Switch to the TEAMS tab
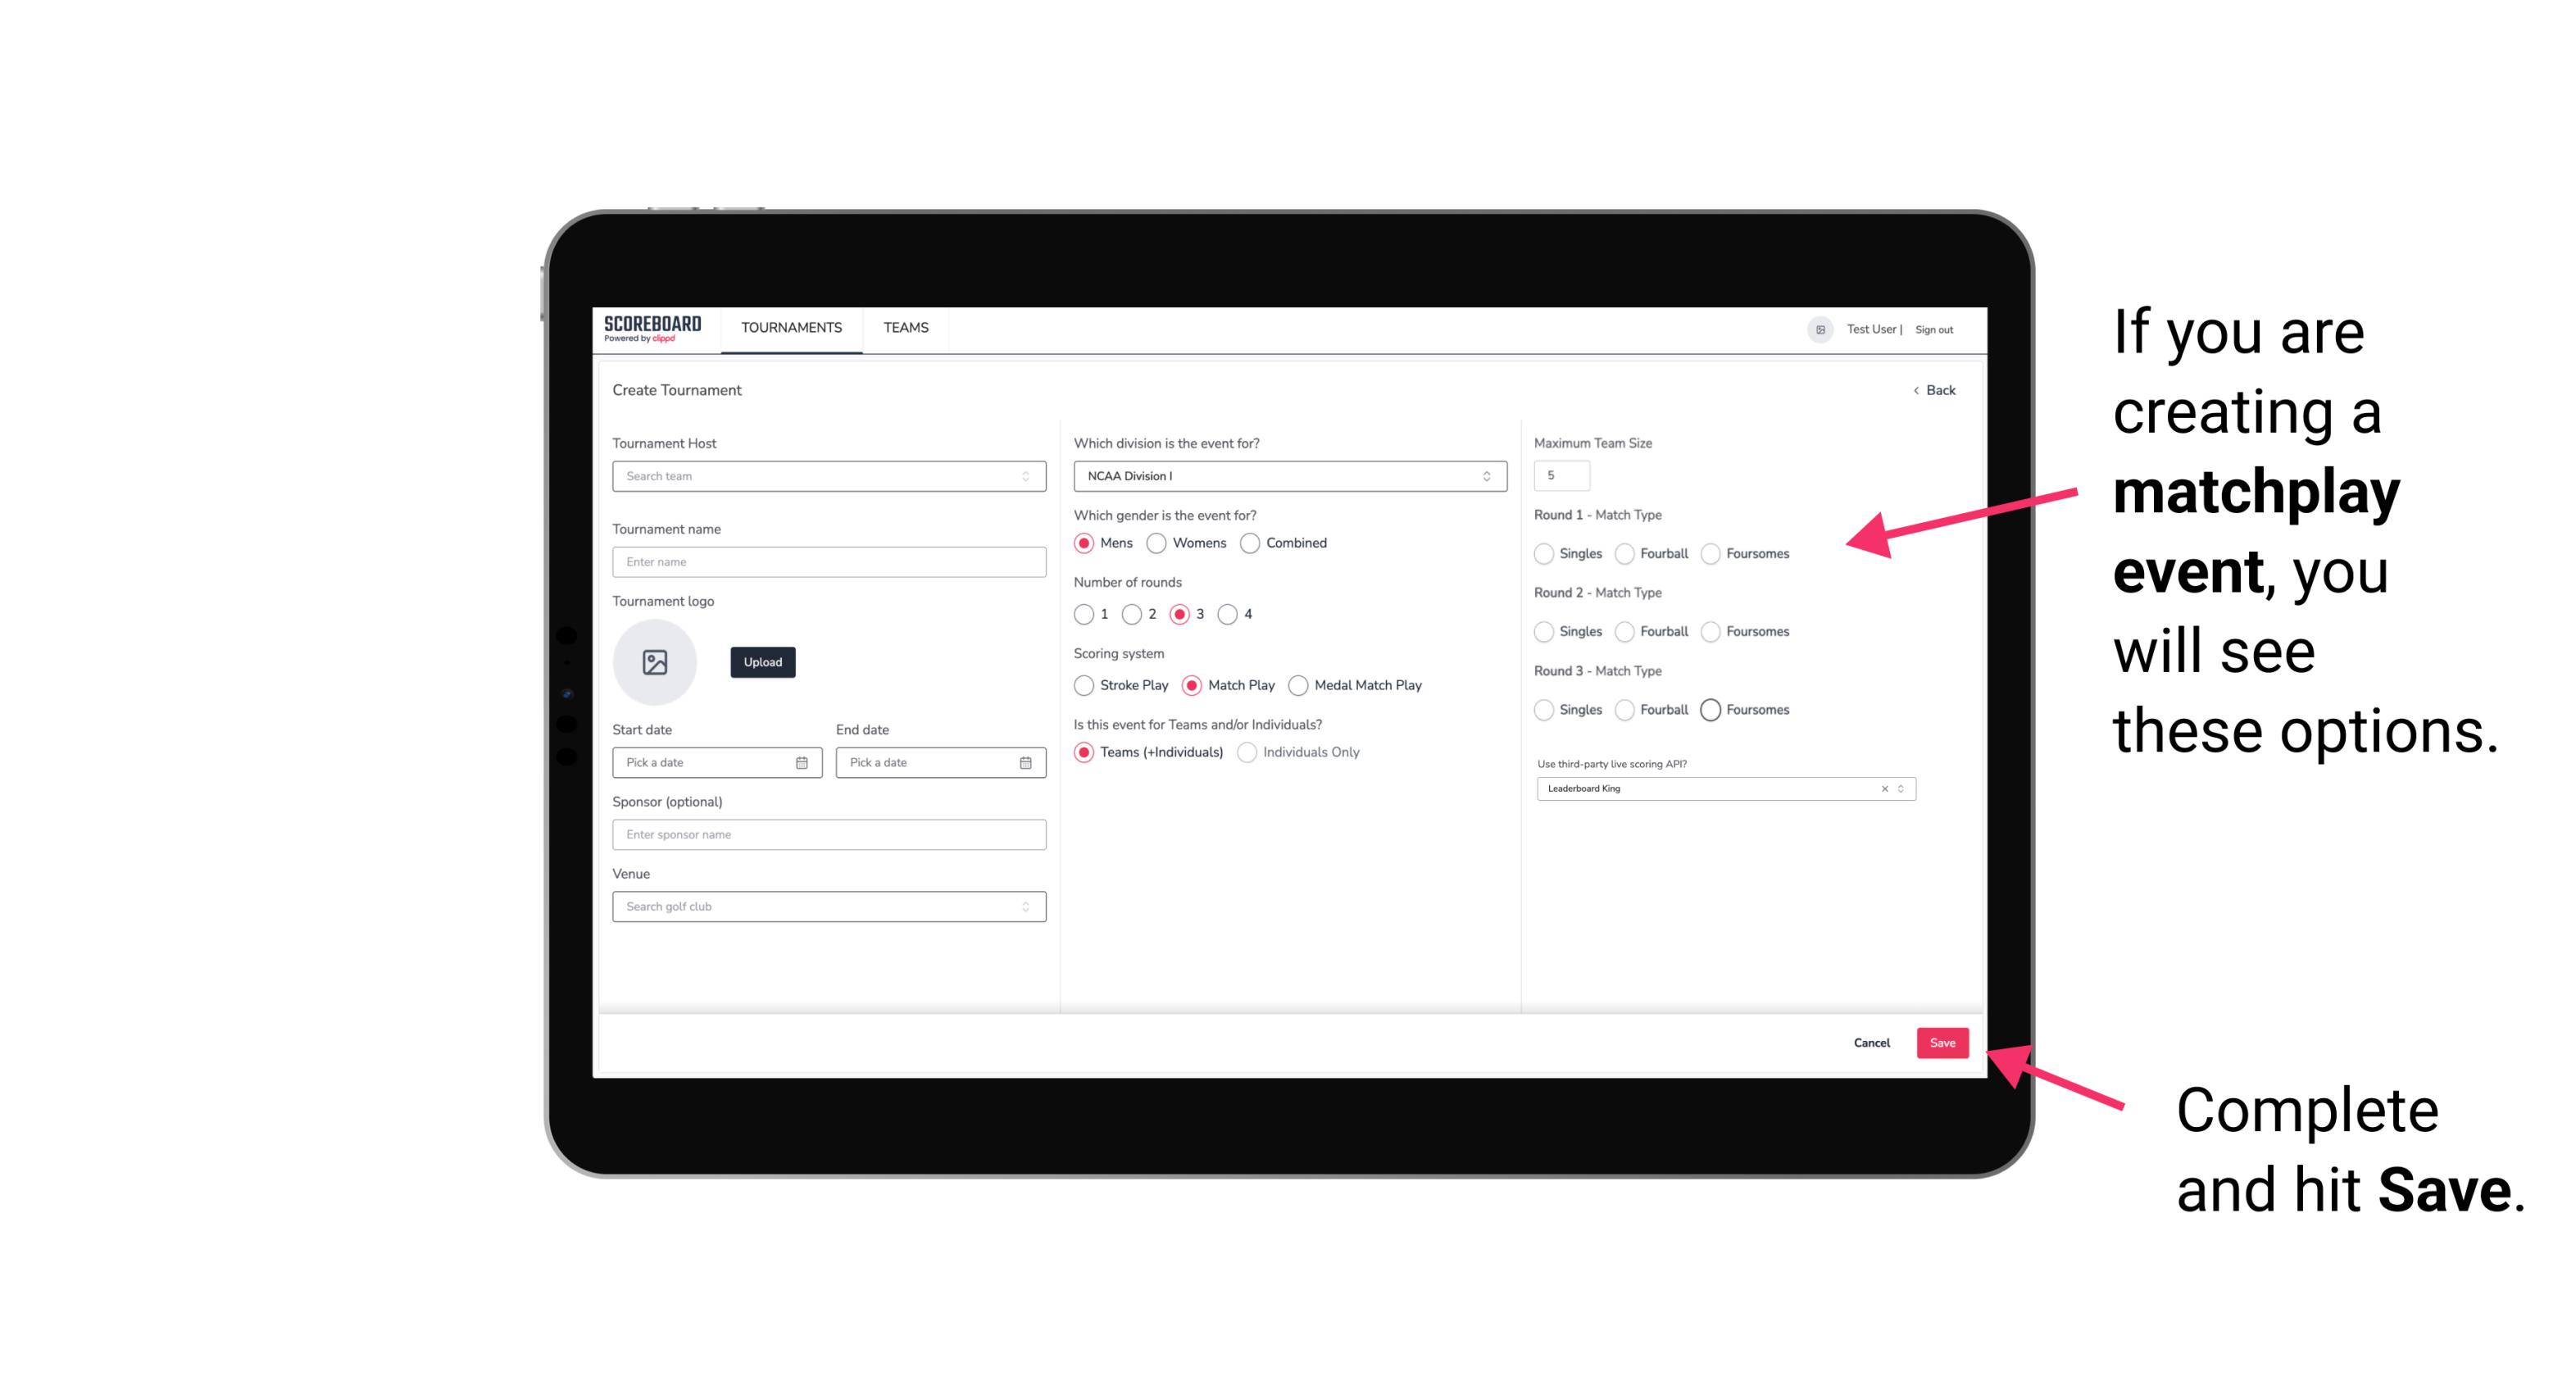The width and height of the screenshot is (2576, 1386). [904, 328]
